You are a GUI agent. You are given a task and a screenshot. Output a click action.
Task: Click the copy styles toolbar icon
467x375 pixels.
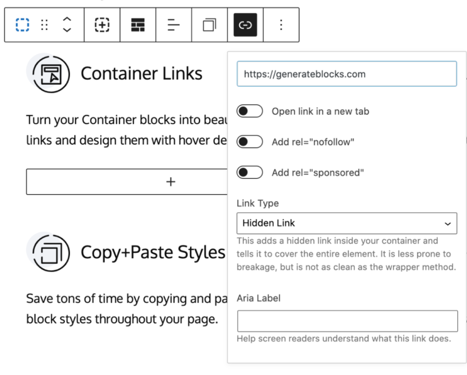point(209,25)
